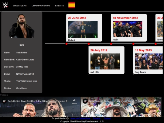Screen dimensions: 164x123
Task: Open the Tag Team event image
Action: pyautogui.click(x=149, y=61)
